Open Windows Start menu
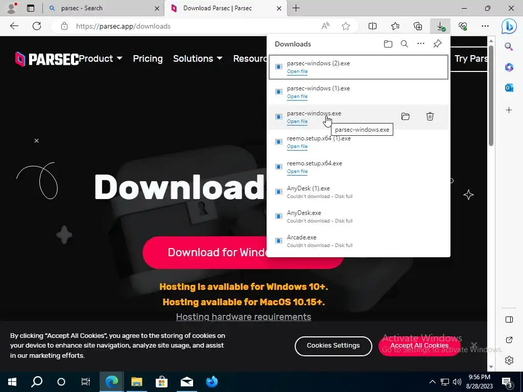Screen dimensions: 523x392 12,382
